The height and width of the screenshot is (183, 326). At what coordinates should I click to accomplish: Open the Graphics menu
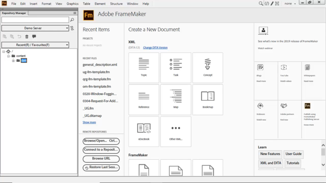pyautogui.click(x=72, y=4)
